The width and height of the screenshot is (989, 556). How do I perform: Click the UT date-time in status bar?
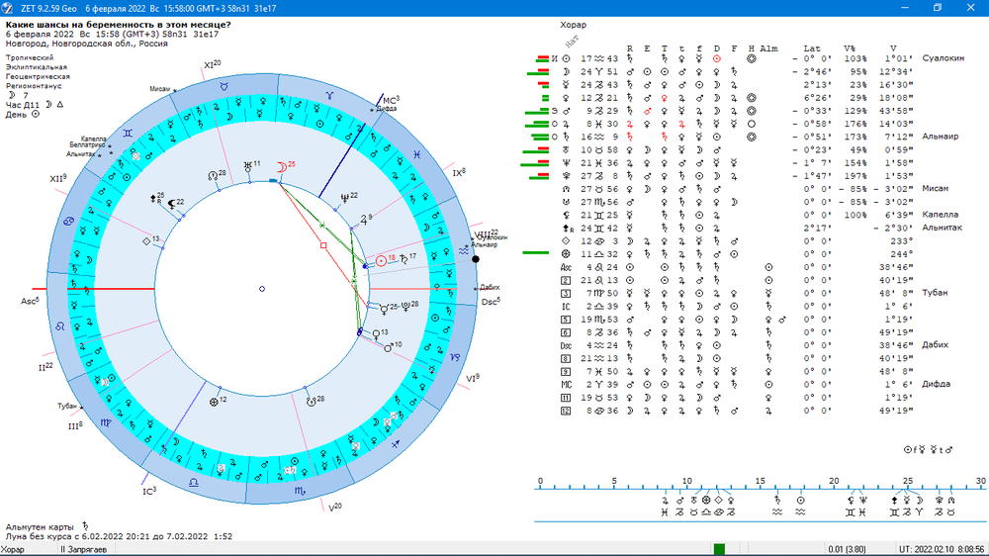point(942,550)
